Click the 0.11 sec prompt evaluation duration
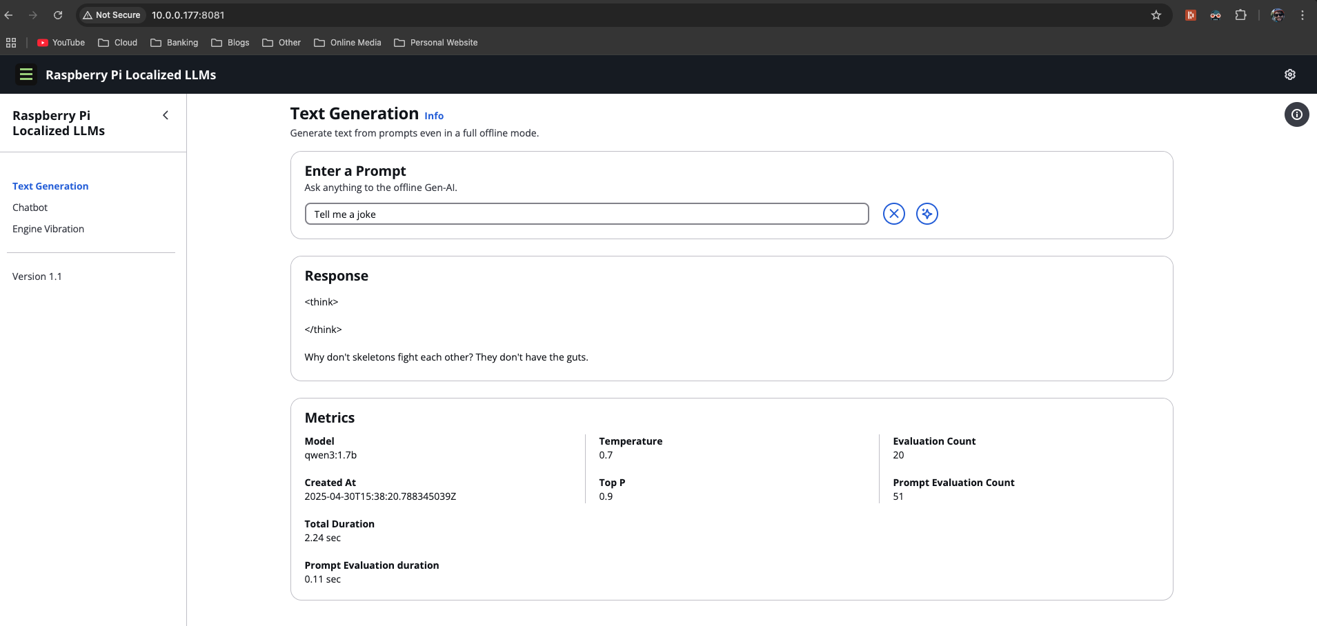This screenshot has width=1317, height=626. click(322, 579)
